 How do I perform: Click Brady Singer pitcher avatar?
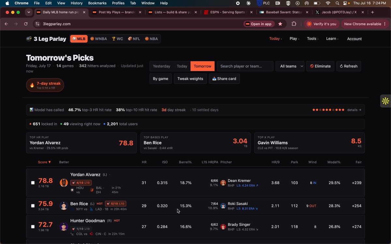point(223,226)
